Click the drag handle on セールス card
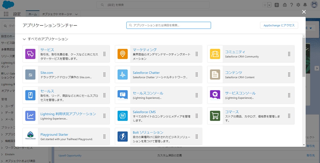 point(104,95)
